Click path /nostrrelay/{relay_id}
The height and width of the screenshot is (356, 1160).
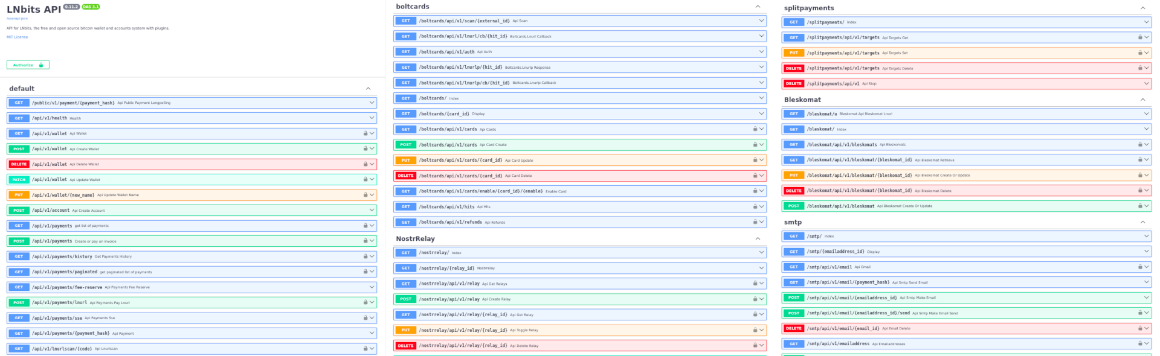click(x=447, y=268)
